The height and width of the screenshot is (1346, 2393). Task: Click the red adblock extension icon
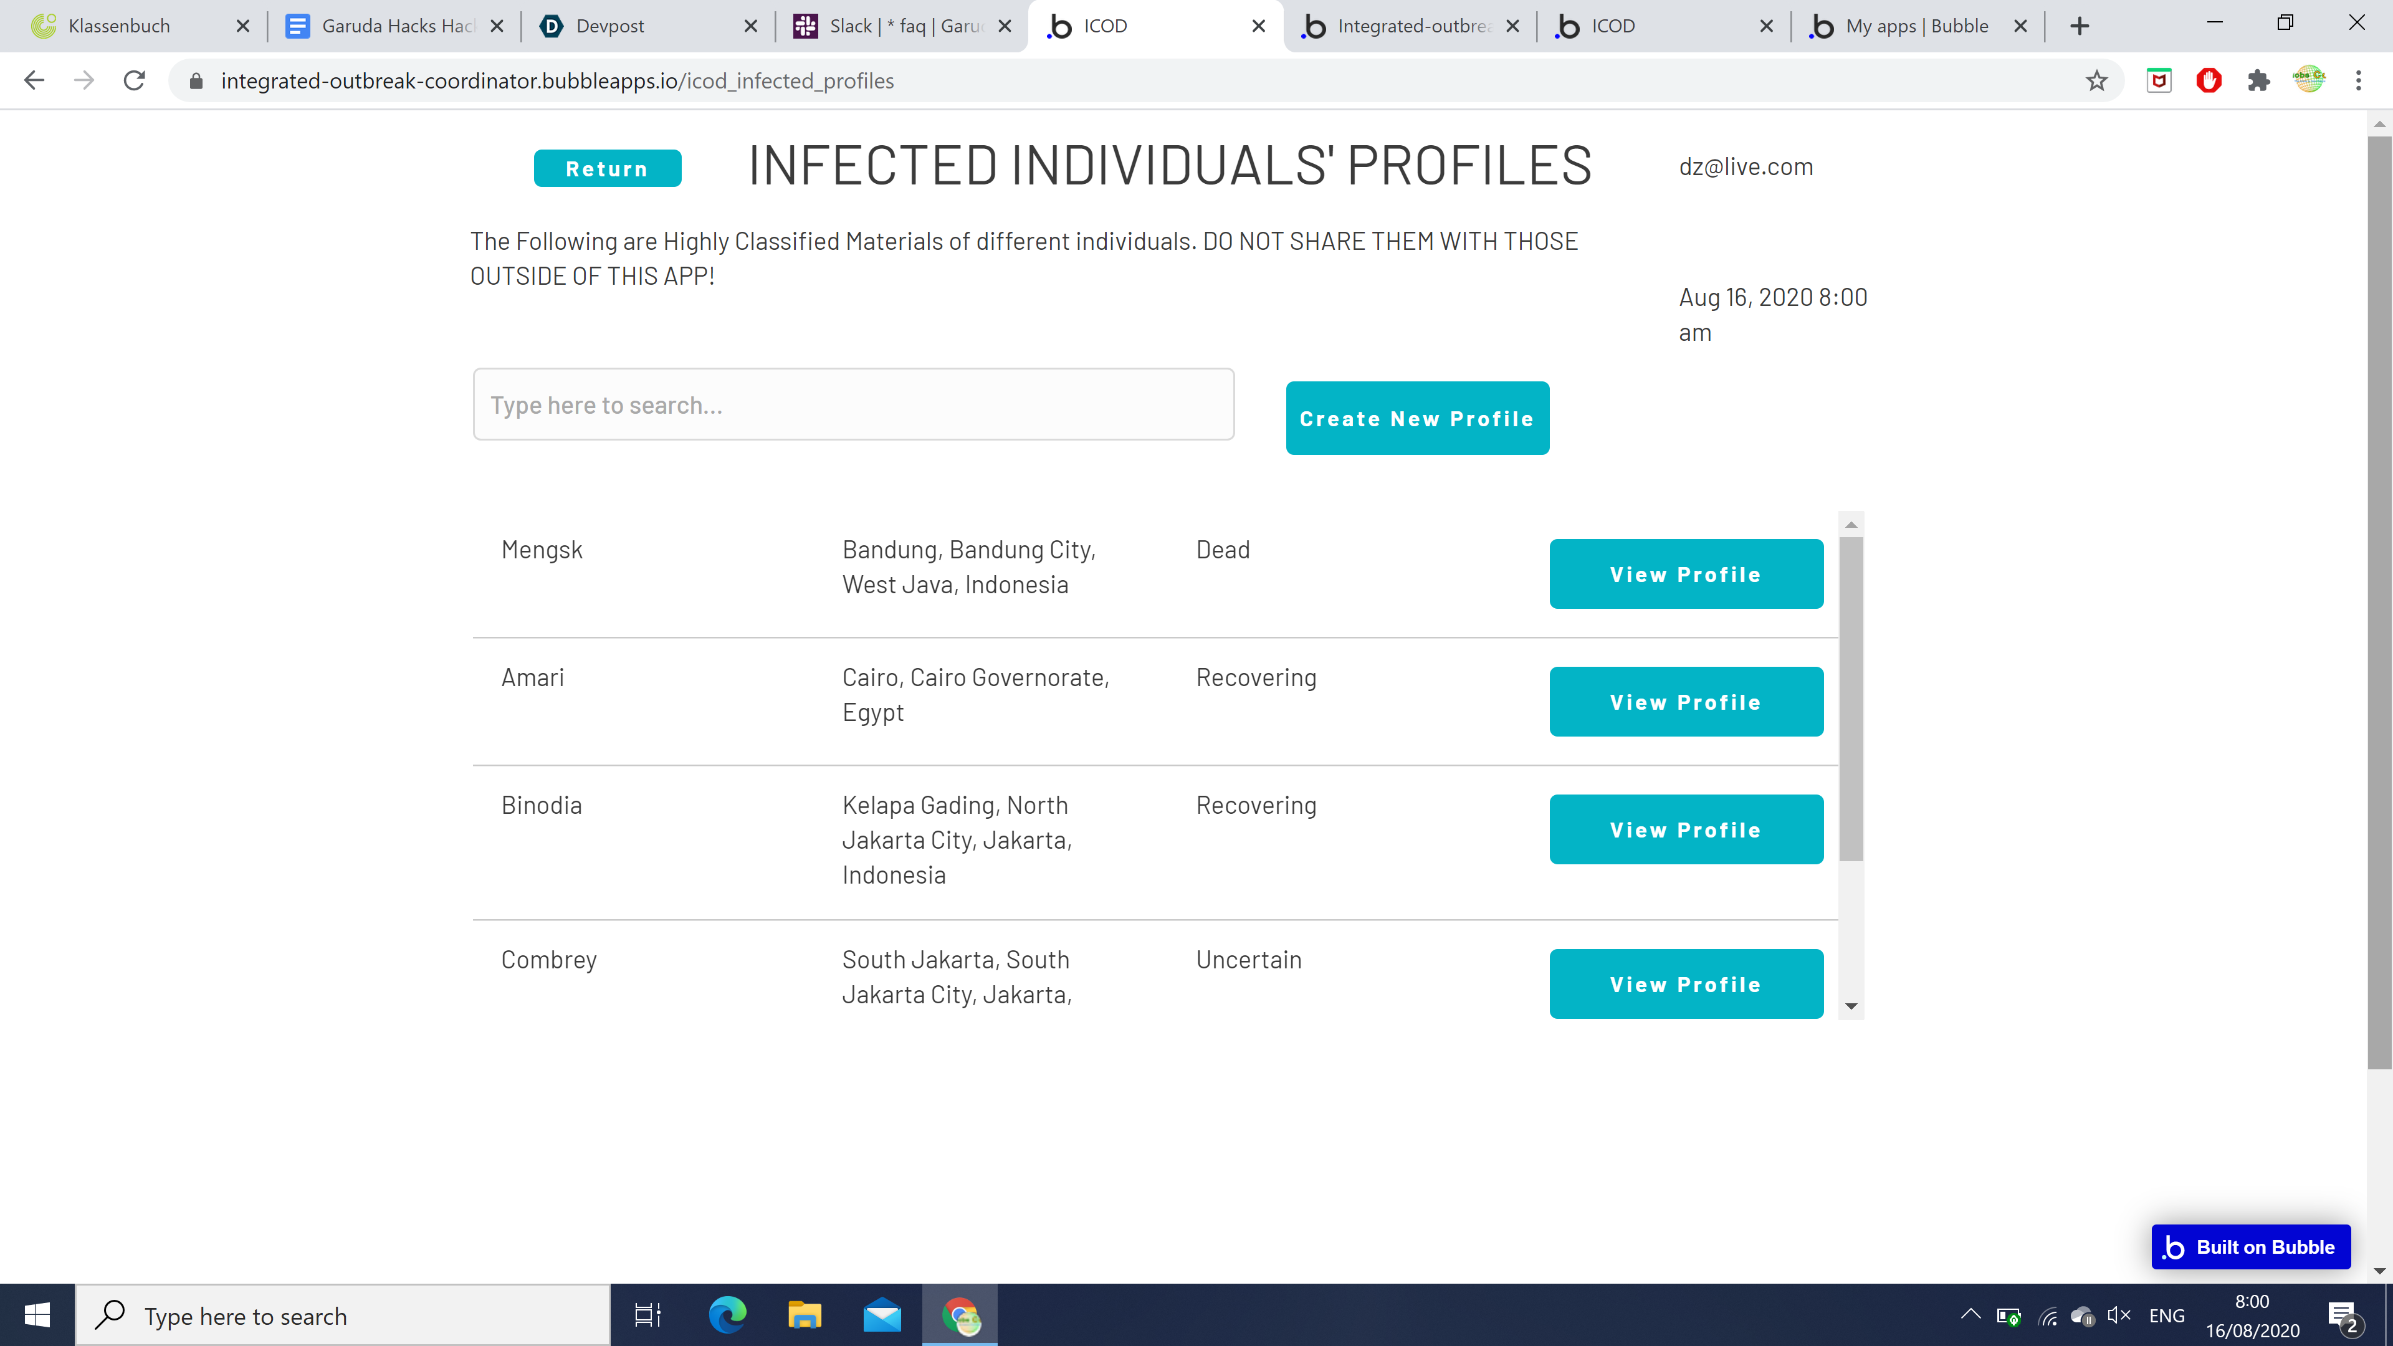coord(2208,81)
